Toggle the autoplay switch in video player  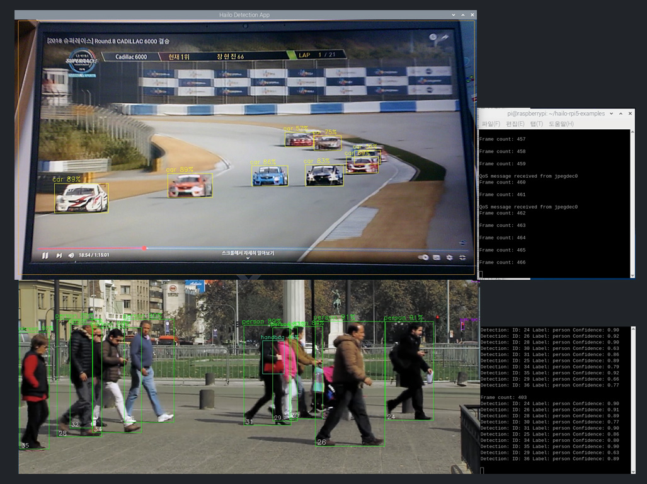423,257
